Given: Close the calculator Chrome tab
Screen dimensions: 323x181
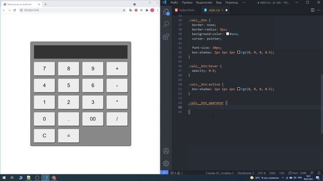Looking at the screenshot, I should coord(39,5).
